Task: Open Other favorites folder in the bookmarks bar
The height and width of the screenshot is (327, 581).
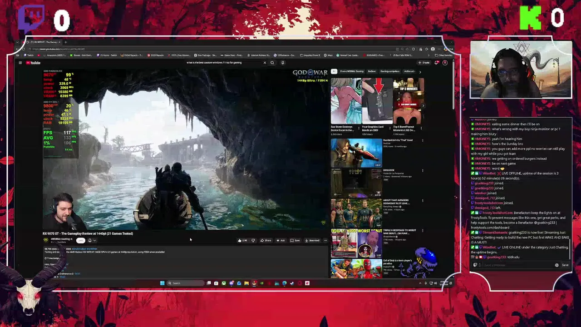Action: coord(443,55)
